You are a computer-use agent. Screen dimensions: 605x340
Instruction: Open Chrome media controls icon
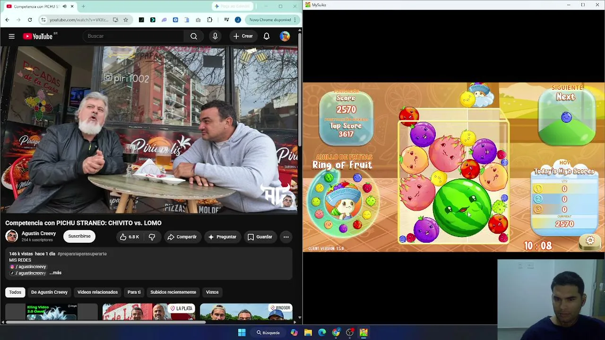pos(226,20)
